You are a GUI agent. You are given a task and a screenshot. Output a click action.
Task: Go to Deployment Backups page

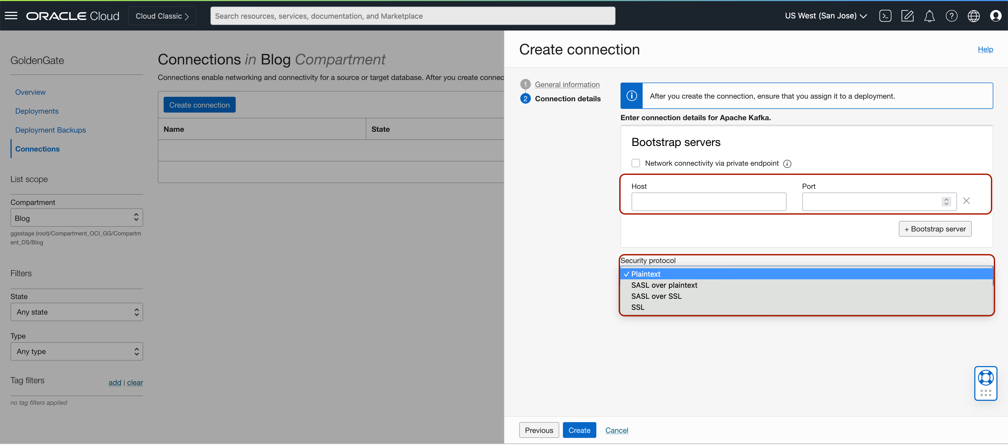click(x=51, y=130)
